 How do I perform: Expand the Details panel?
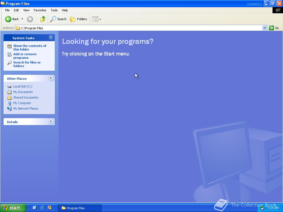click(x=51, y=121)
